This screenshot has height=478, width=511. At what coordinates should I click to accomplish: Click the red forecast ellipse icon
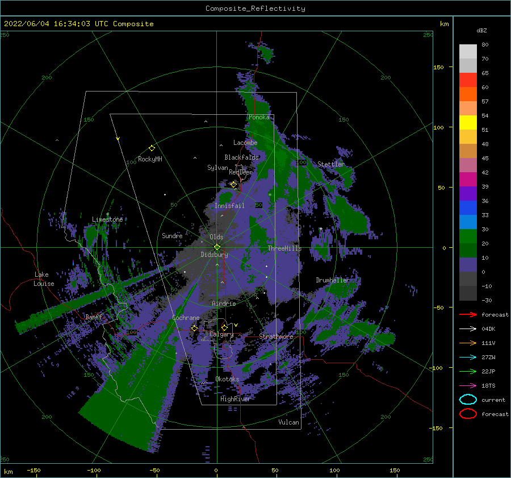[468, 414]
